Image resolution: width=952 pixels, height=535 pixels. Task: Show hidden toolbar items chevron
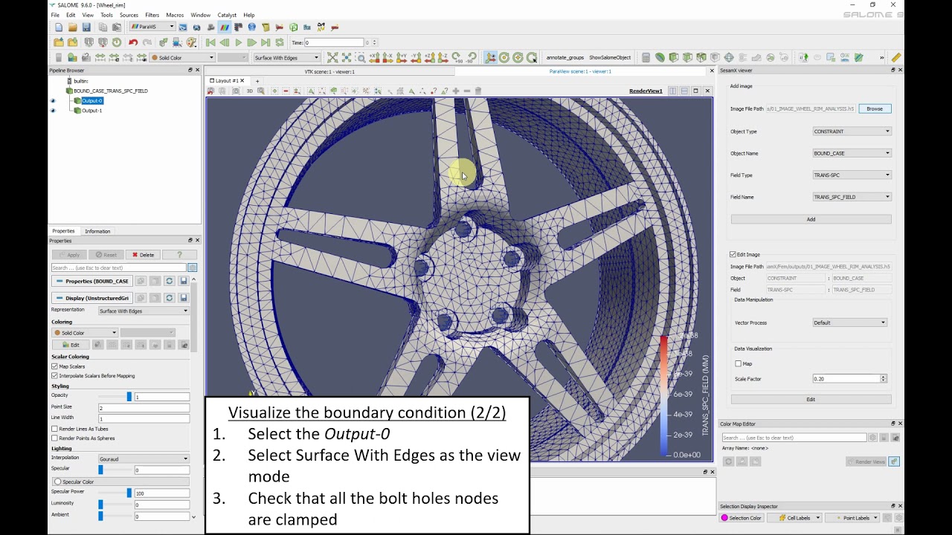[x=882, y=57]
